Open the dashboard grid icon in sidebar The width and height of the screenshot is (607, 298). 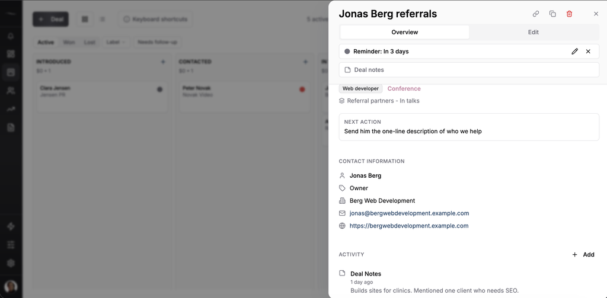(x=11, y=54)
